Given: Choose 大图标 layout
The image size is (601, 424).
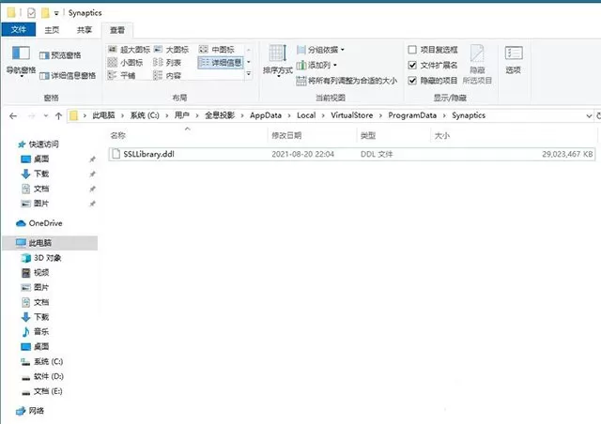Looking at the screenshot, I should click(171, 50).
